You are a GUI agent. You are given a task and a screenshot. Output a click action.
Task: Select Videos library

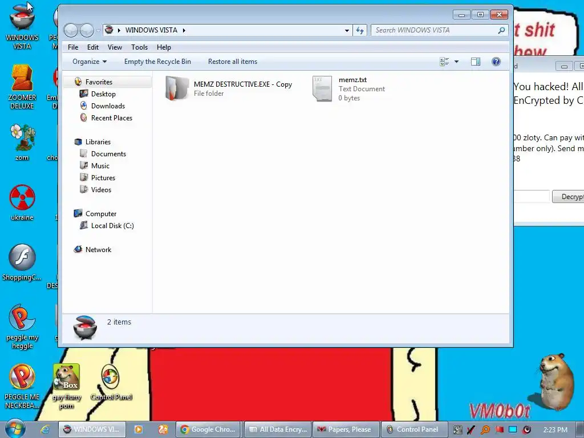101,189
